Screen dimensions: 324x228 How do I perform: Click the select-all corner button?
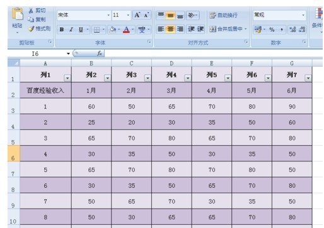(14, 63)
